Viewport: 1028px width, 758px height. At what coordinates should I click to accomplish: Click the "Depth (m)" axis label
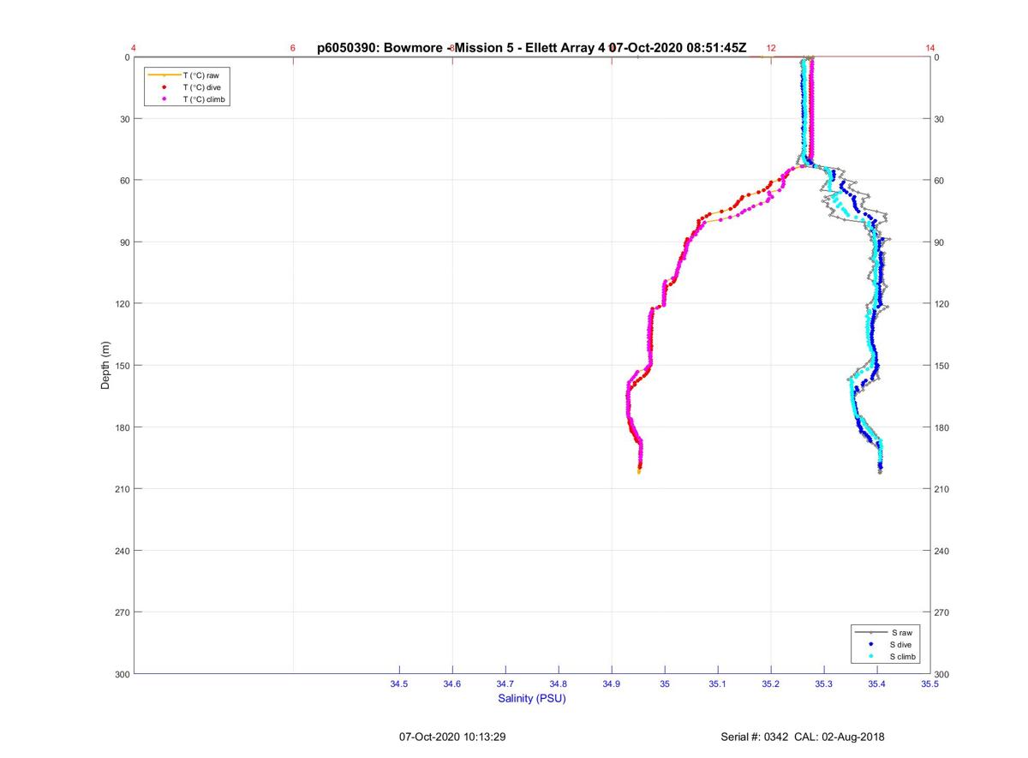point(105,365)
